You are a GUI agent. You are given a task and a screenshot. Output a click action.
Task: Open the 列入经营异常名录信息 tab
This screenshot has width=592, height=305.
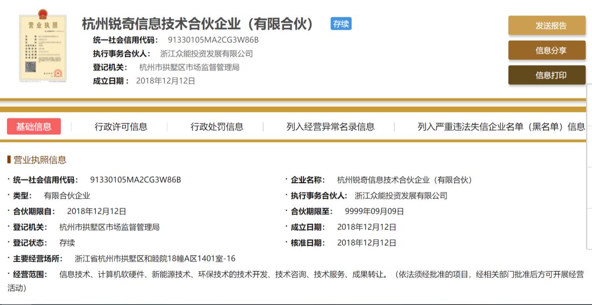tap(330, 126)
